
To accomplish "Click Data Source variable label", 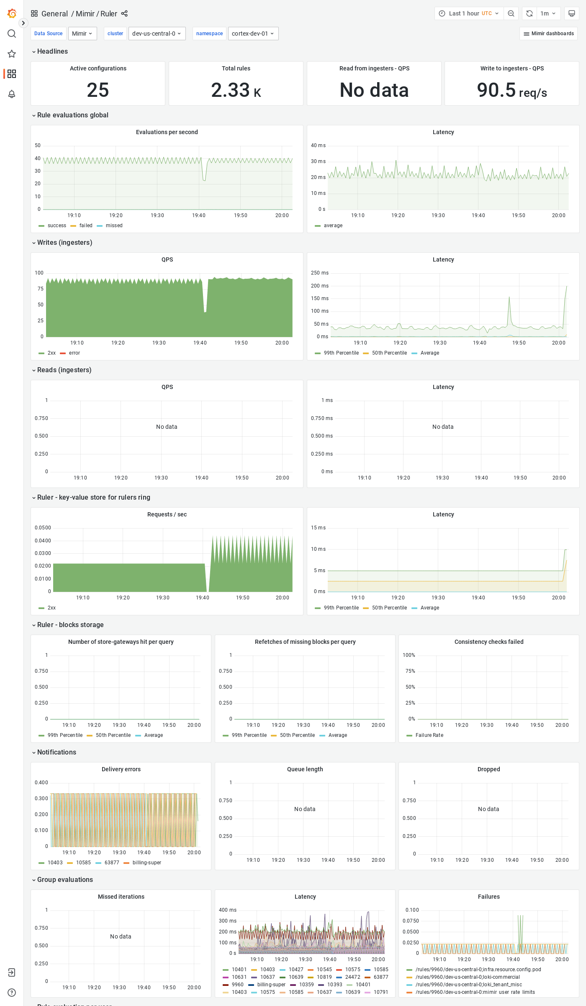I will coord(48,34).
